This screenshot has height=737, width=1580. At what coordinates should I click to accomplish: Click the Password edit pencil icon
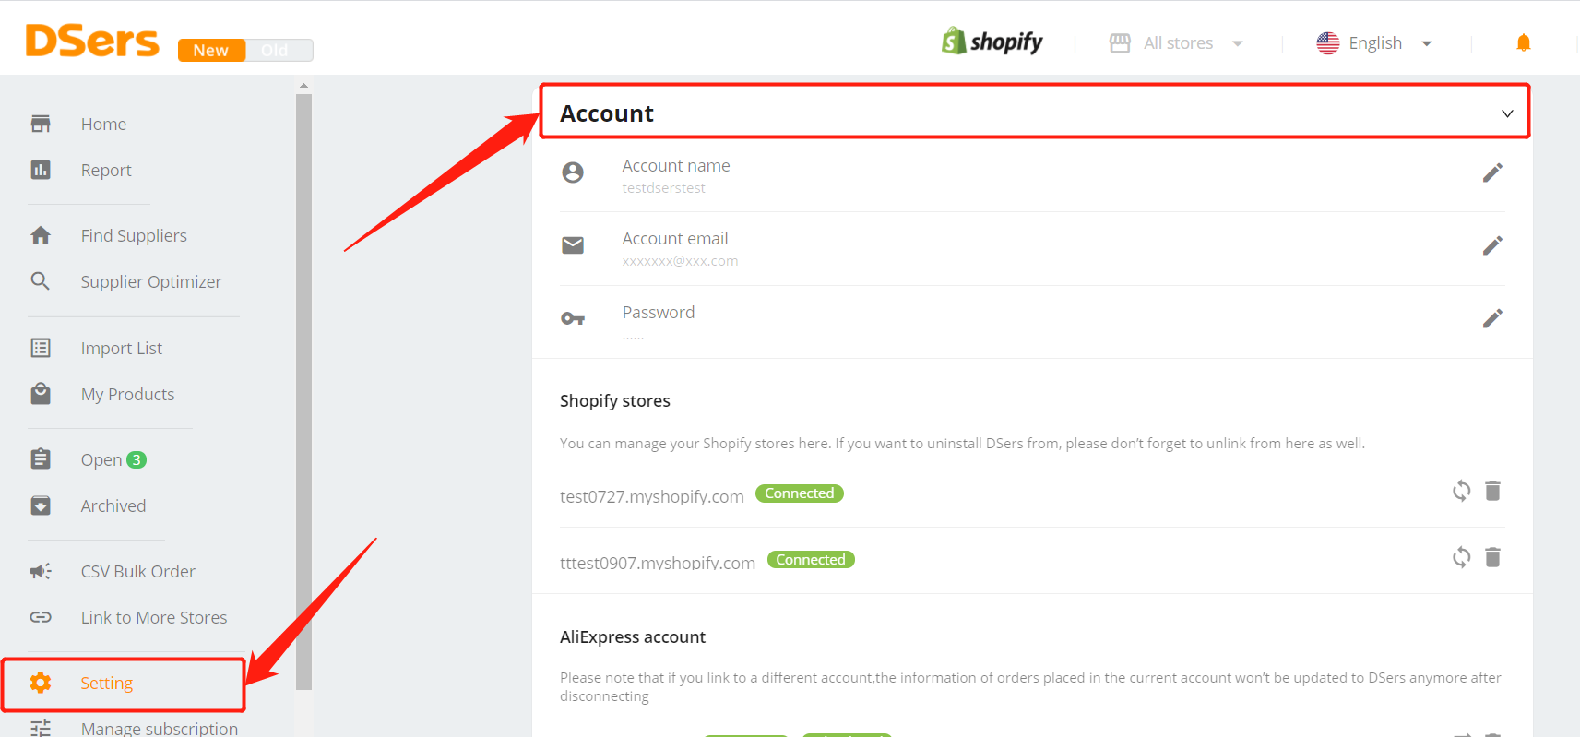1492,318
